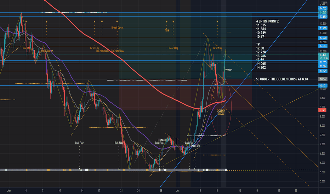Select the 14.065 price-axis label
This screenshot has width=330, height=194.
(323, 13)
